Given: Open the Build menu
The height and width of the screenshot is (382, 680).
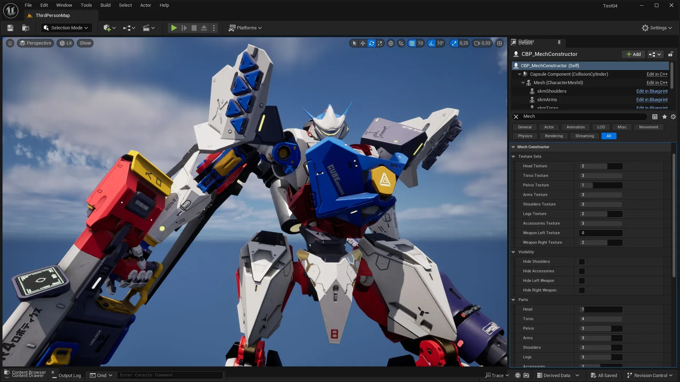Looking at the screenshot, I should coord(105,5).
